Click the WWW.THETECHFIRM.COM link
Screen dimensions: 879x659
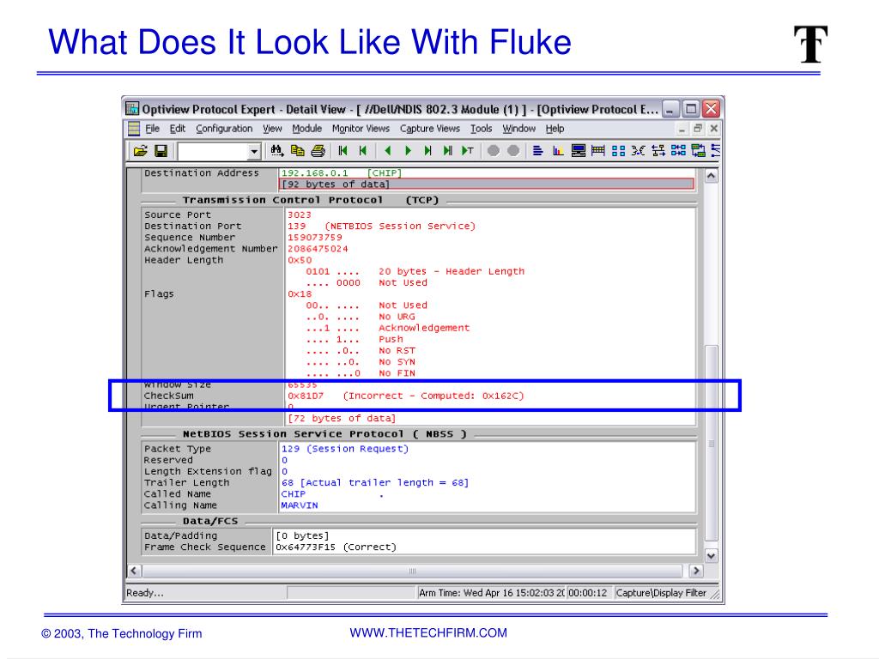[x=428, y=632]
